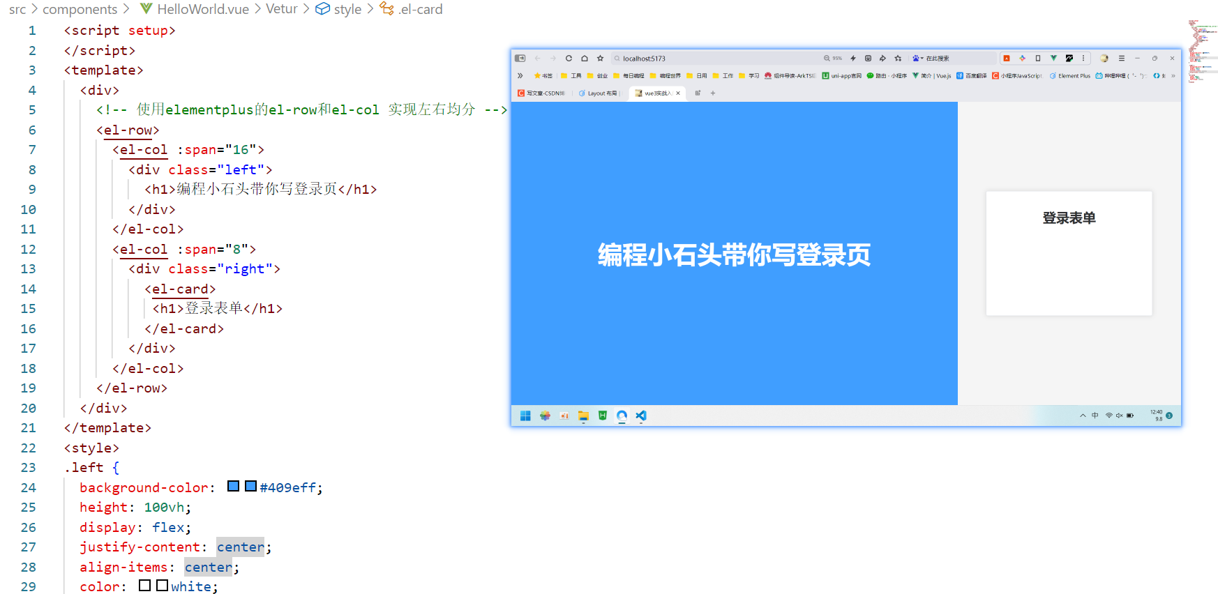The height and width of the screenshot is (594, 1218).
Task: Select Vetur in the breadcrumb path
Action: point(282,9)
